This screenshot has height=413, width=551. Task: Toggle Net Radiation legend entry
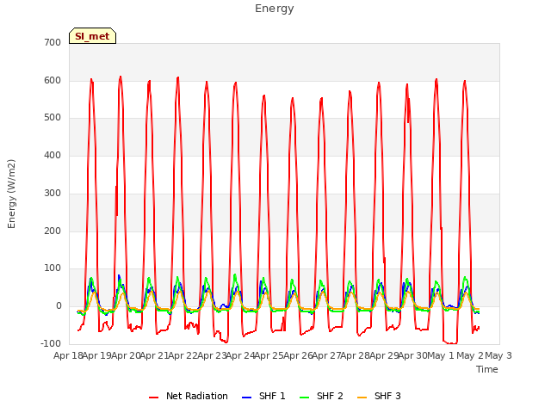189,396
